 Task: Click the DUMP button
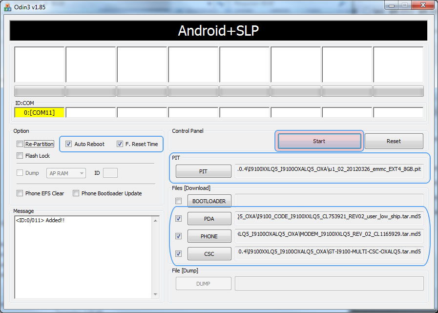(203, 284)
